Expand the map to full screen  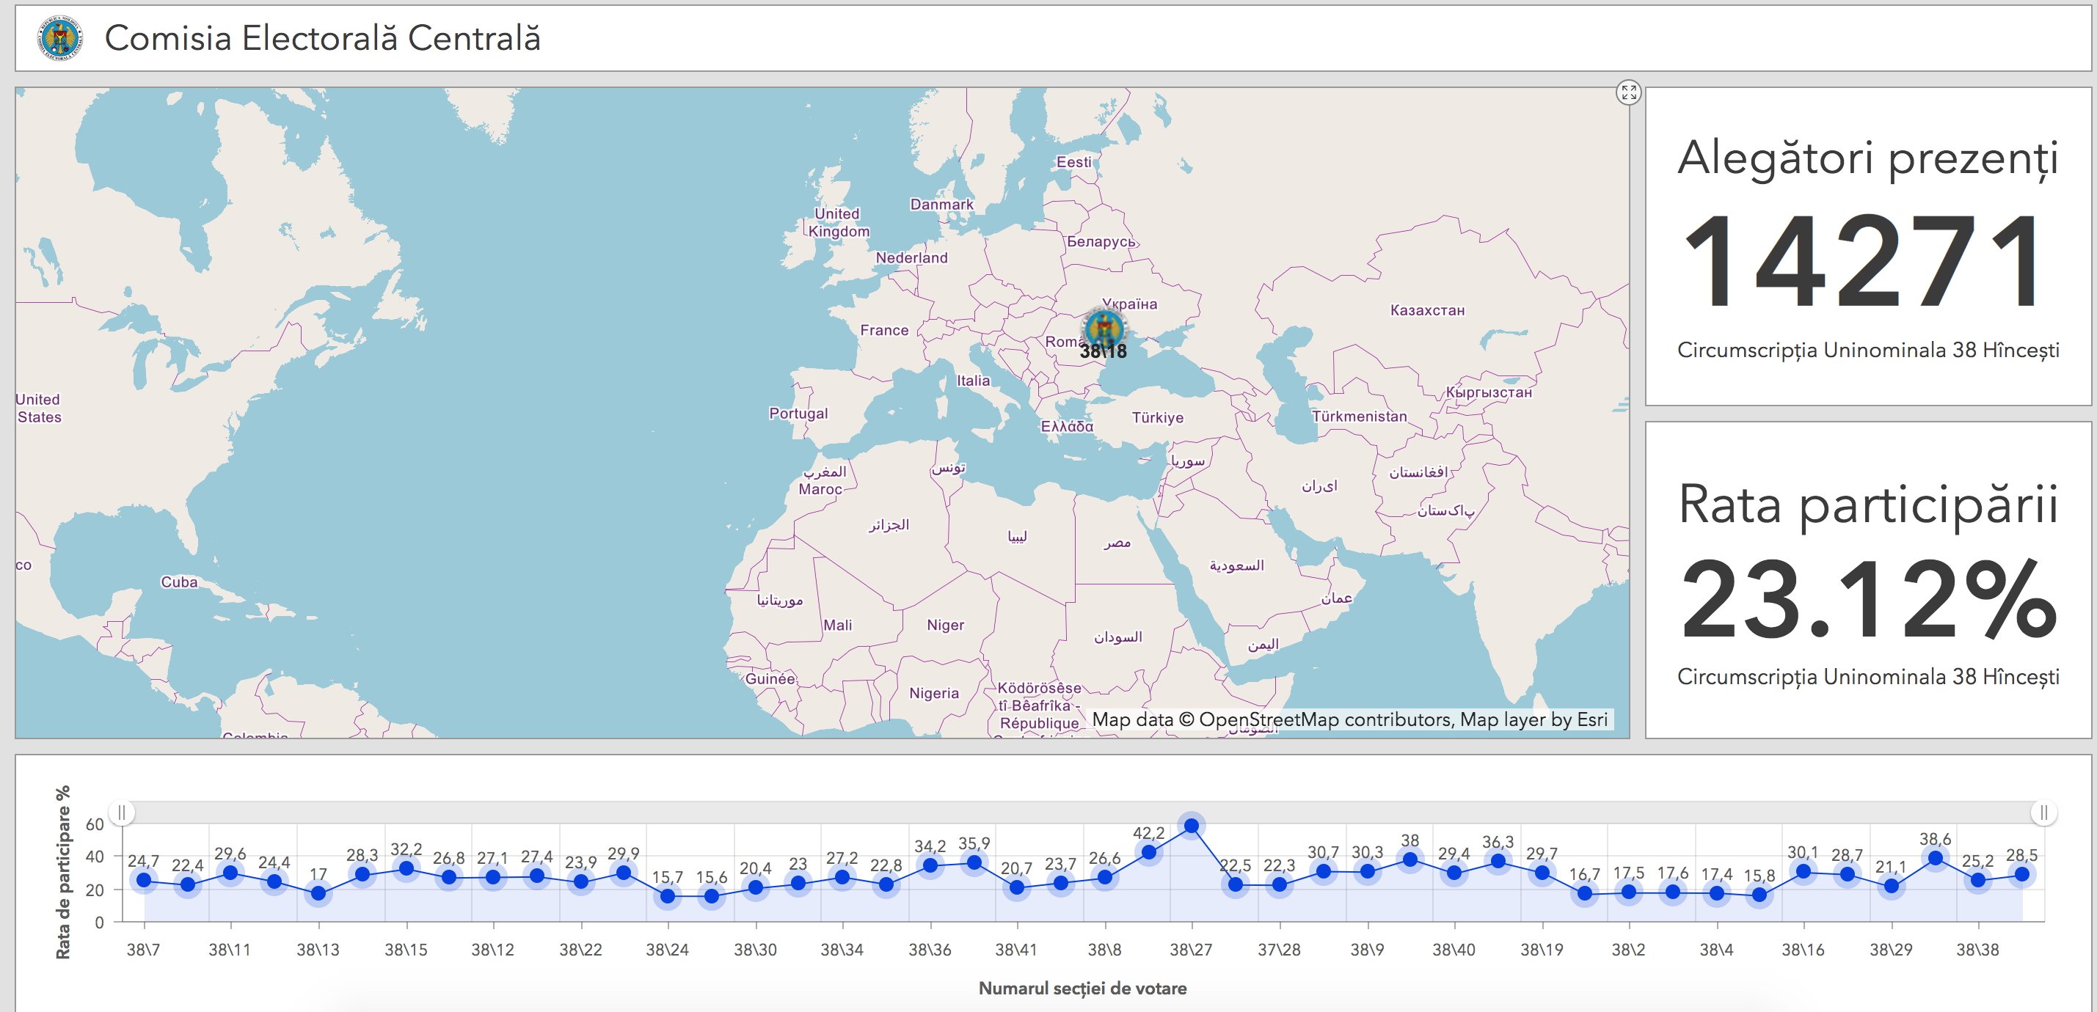[x=1628, y=92]
